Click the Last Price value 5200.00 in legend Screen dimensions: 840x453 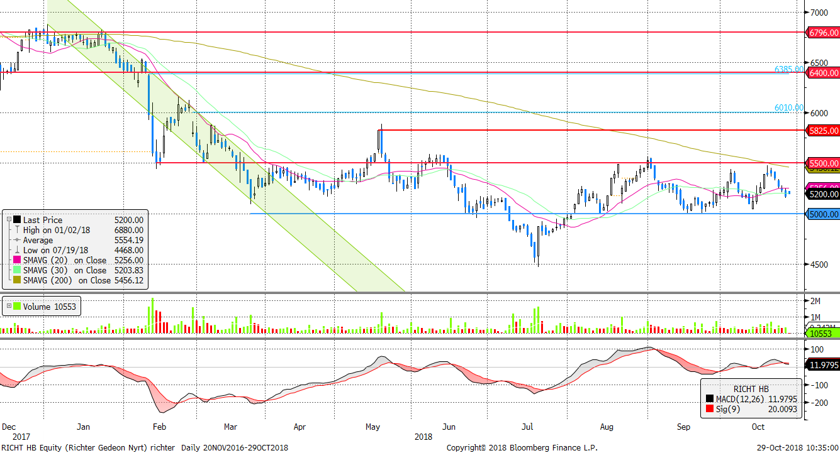(x=129, y=220)
